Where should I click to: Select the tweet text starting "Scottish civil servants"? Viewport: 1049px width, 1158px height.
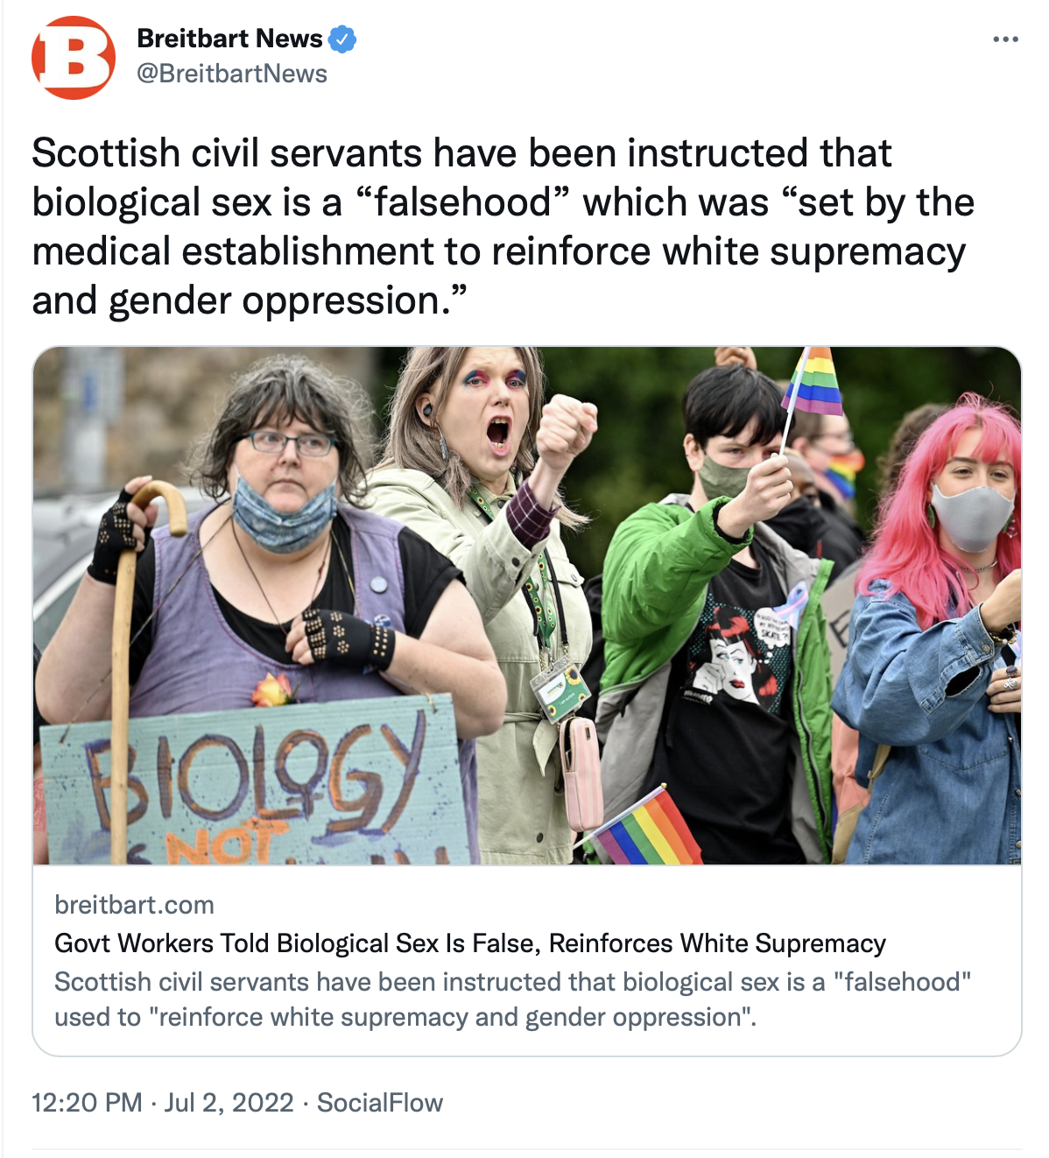point(503,227)
